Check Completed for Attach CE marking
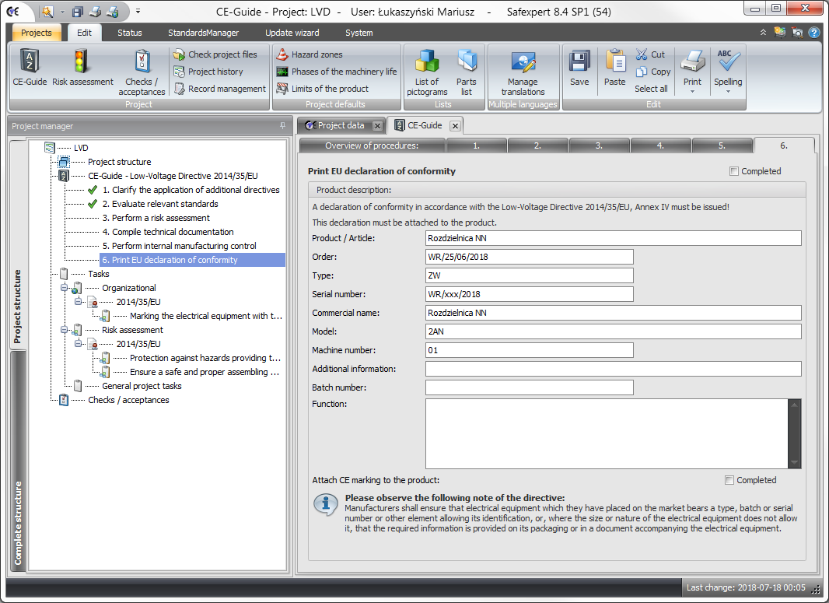 tap(729, 480)
